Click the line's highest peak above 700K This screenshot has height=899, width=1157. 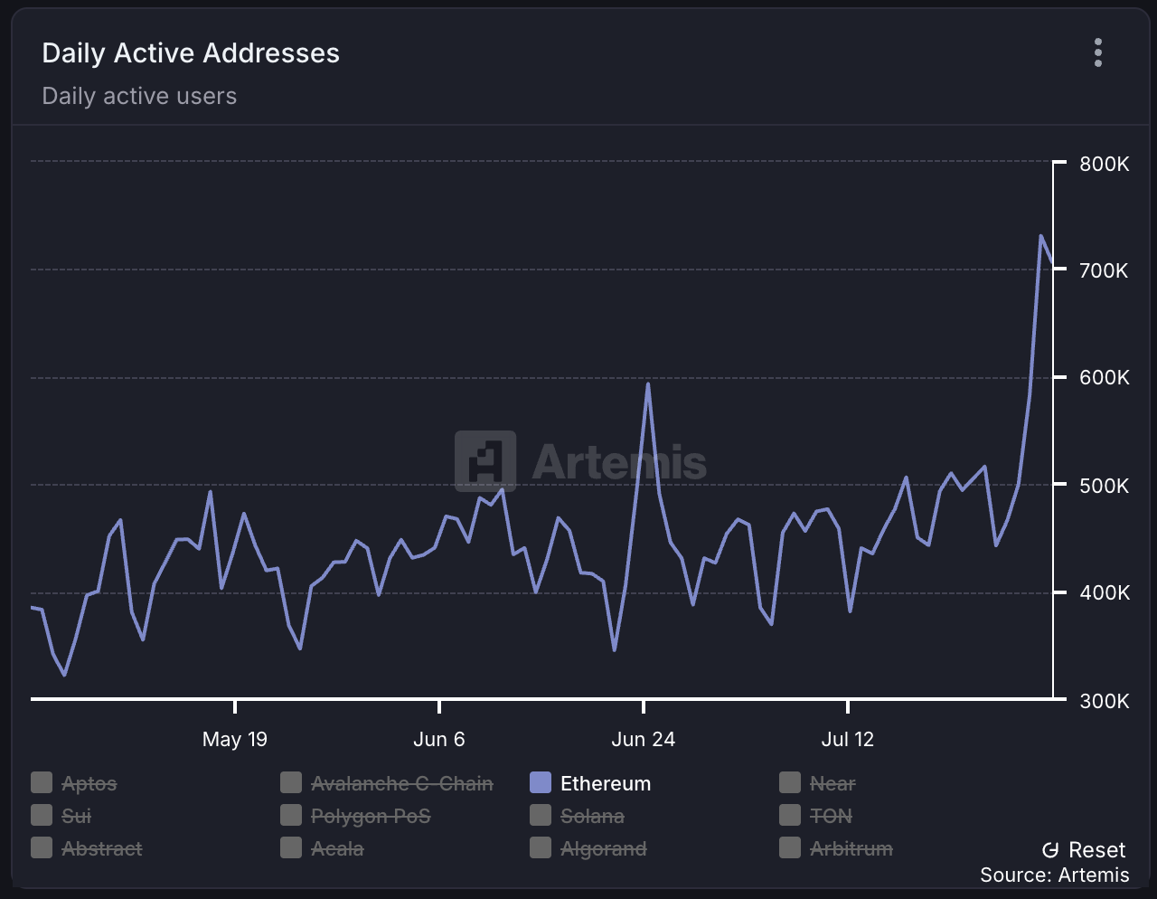(x=1041, y=236)
